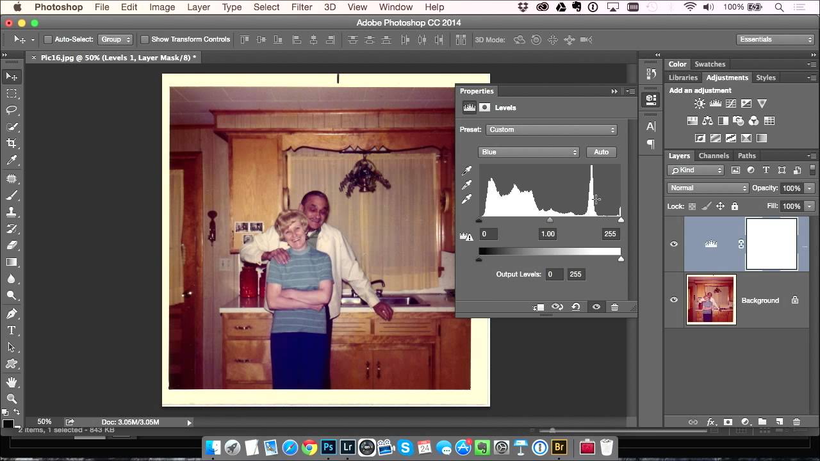Open the Auto-Select Group dropdown
Image resolution: width=820 pixels, height=461 pixels.
(x=115, y=40)
